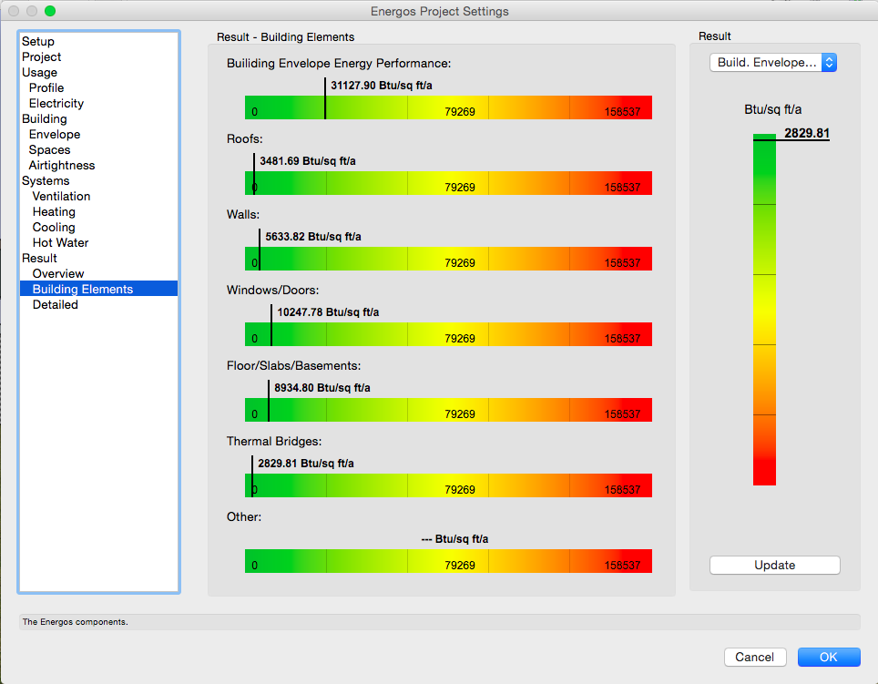Image resolution: width=878 pixels, height=684 pixels.
Task: Click the Update button
Action: click(774, 565)
